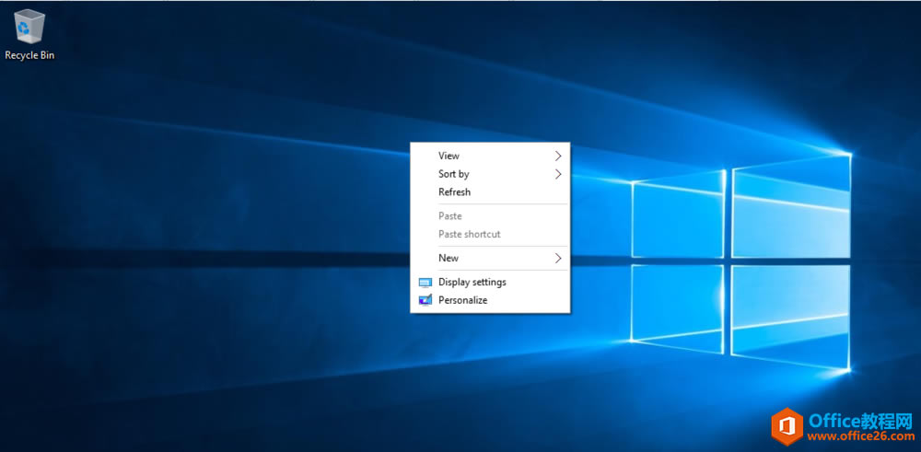Click the Personalize icon in context menu

[x=425, y=300]
